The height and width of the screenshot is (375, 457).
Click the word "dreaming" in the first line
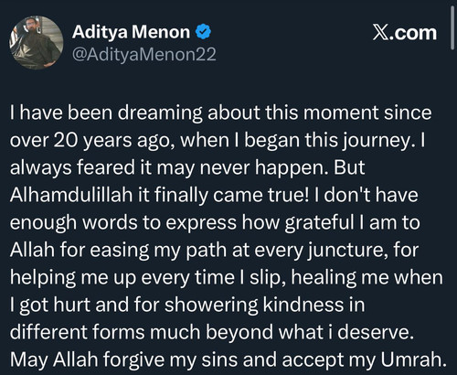pos(160,112)
